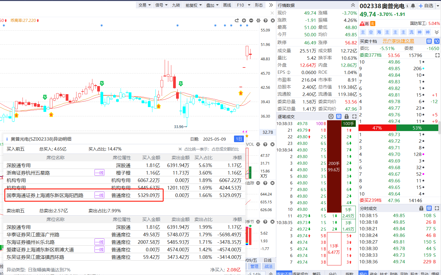Click the rotate/share arrow icon above the chart
The height and width of the screenshot is (275, 441).
click(237, 20)
